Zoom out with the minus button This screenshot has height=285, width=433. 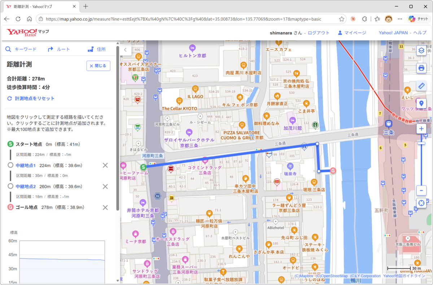click(421, 190)
